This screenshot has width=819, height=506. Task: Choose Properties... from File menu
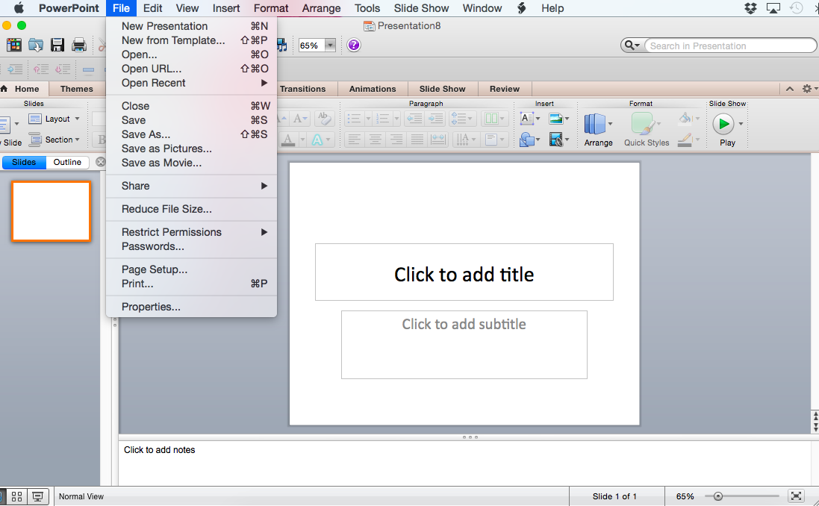coord(191,307)
